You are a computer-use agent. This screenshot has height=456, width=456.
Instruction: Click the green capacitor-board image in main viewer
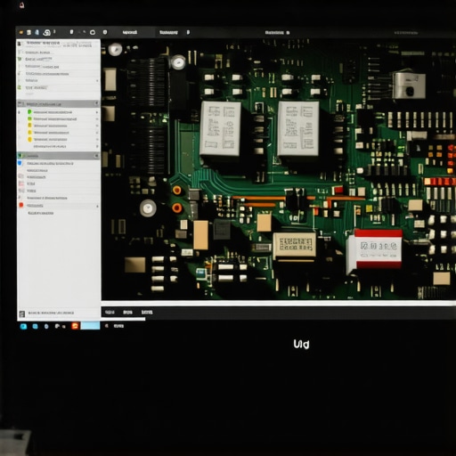[279, 169]
